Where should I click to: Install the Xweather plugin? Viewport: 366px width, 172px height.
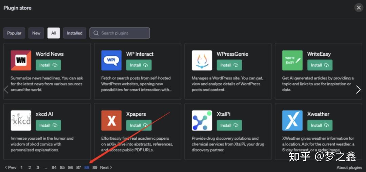coord(320,125)
